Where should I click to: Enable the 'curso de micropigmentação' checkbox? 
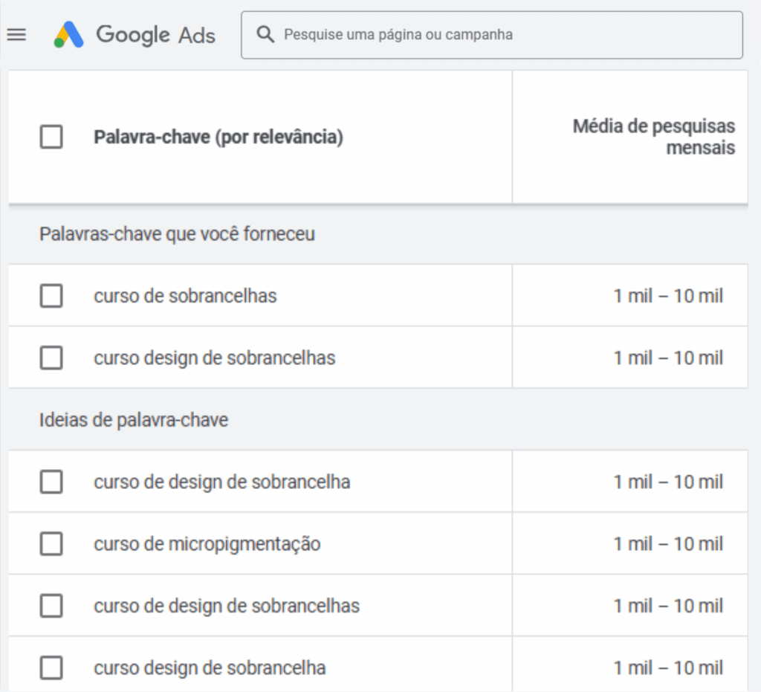coord(51,544)
